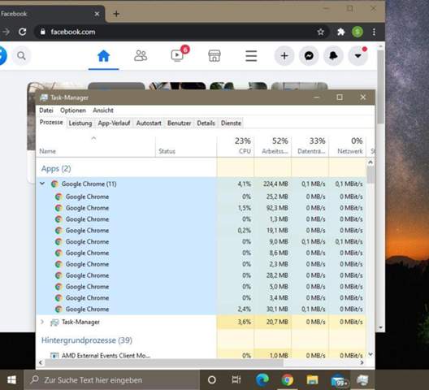This screenshot has width=429, height=390.
Task: Sort by Arbeitsspeicher column header
Action: (x=273, y=146)
